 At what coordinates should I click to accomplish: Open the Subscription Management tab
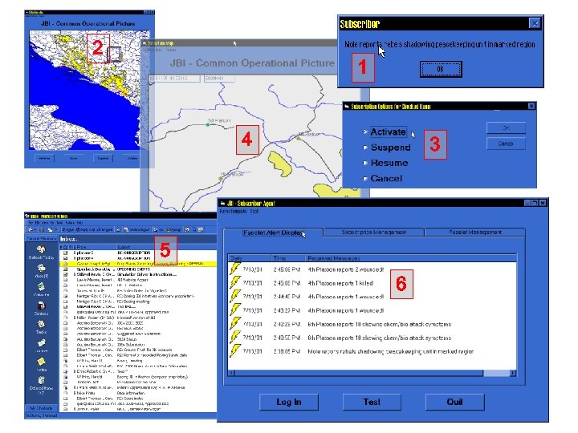pyautogui.click(x=374, y=233)
